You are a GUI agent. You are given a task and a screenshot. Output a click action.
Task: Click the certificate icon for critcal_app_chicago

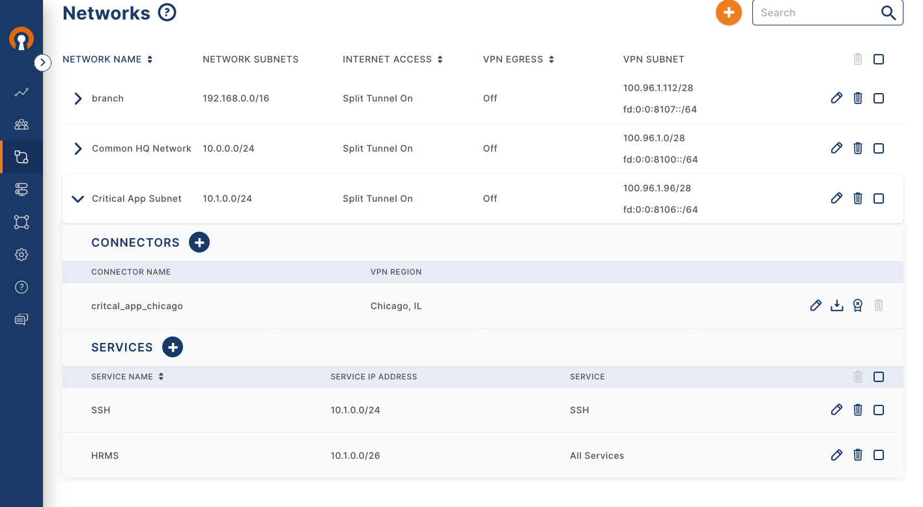(858, 305)
